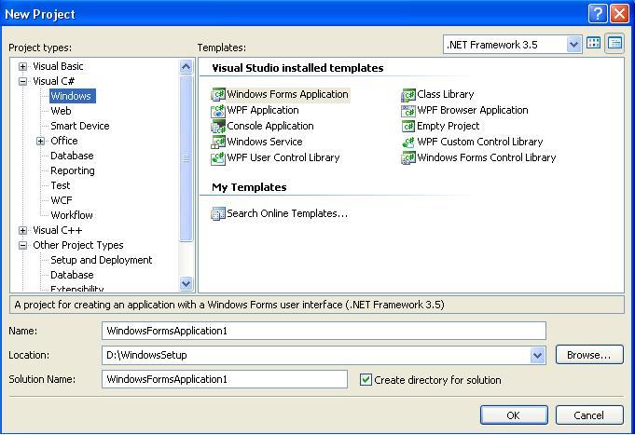Collapse the Visual C# tree node
This screenshot has width=635, height=435.
23,81
